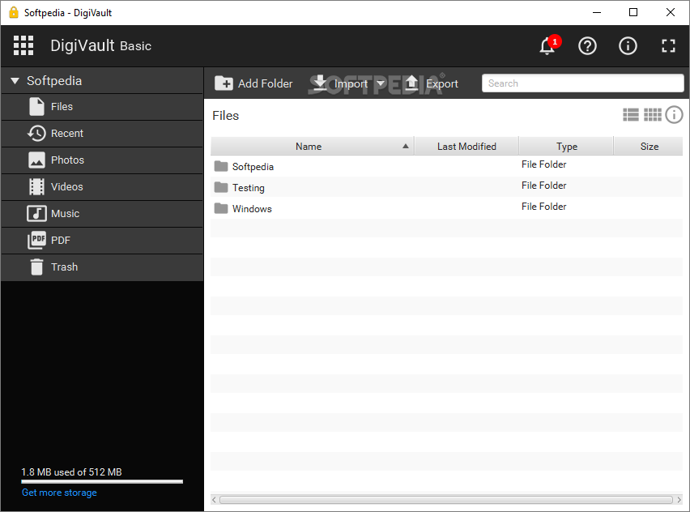This screenshot has height=512, width=690.
Task: Follow the Get more storage link
Action: pos(59,493)
